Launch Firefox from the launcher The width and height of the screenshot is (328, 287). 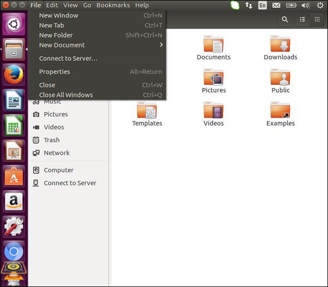pos(14,75)
